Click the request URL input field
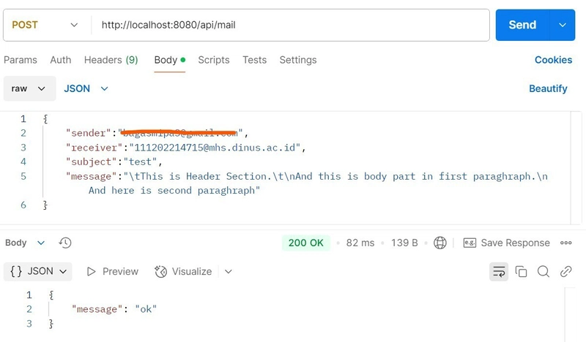This screenshot has width=586, height=342. pyautogui.click(x=290, y=25)
